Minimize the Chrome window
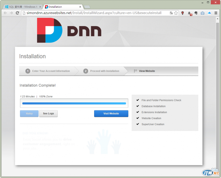 [202, 2]
